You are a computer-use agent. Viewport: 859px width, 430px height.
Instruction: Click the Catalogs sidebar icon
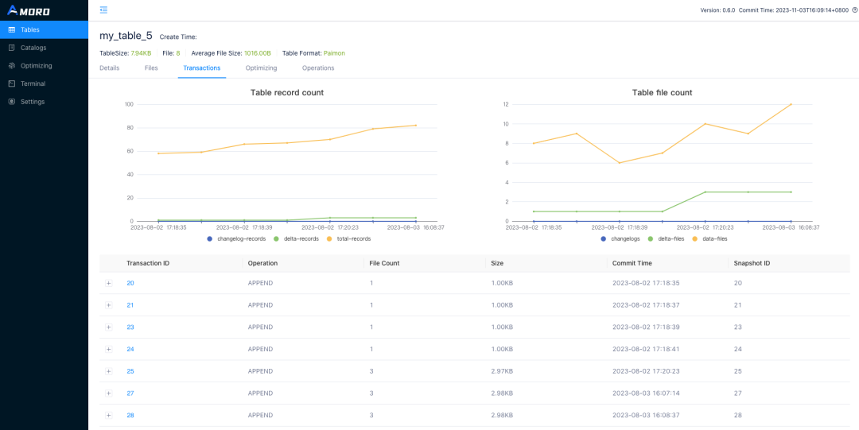[x=12, y=48]
